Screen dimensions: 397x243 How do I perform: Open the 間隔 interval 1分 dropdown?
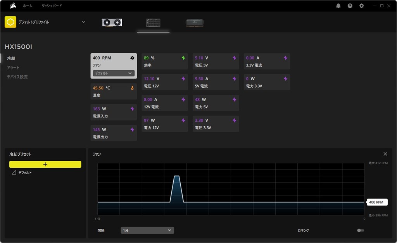coord(147,230)
